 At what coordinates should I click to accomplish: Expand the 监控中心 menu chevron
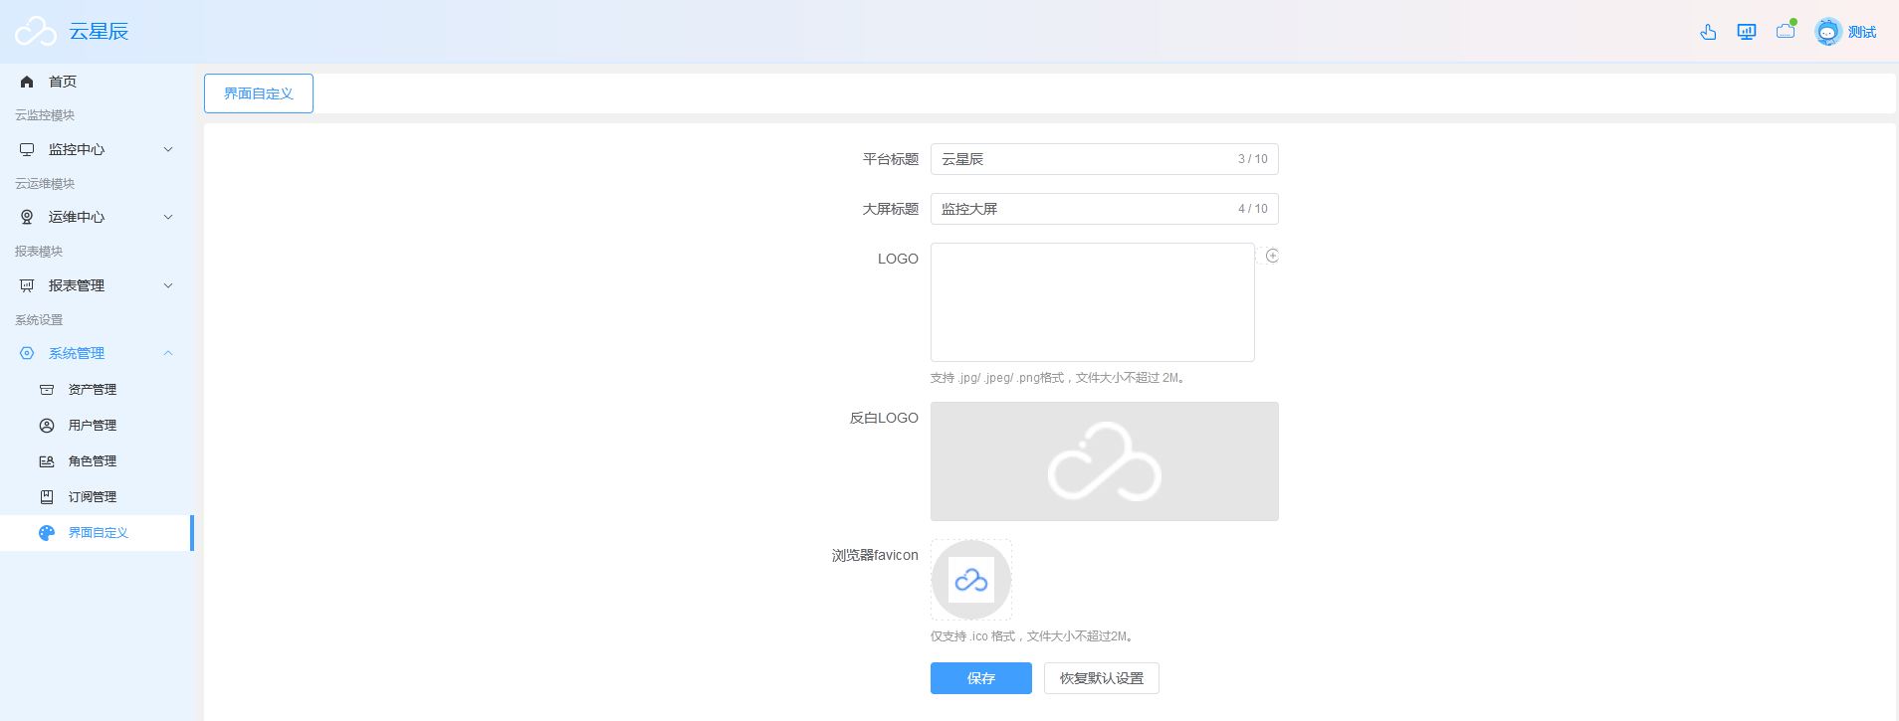168,149
